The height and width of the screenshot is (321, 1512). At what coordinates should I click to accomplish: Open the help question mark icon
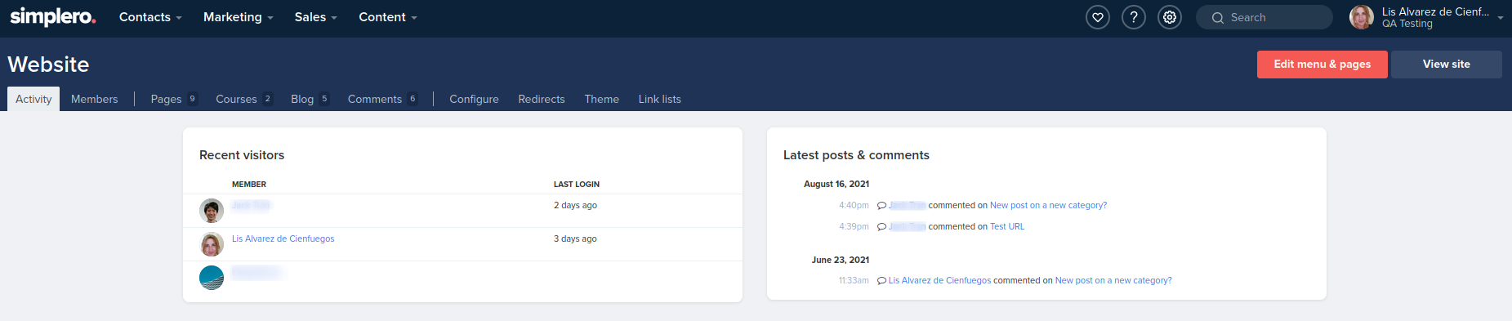pos(1134,17)
